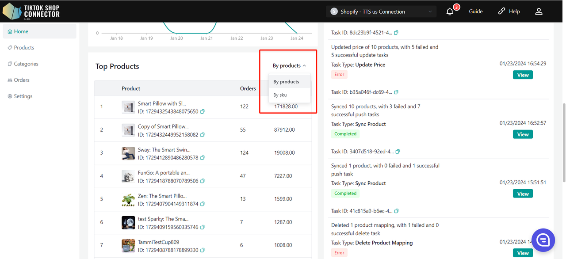This screenshot has height=259, width=566.
Task: Copy Task ID b35a046f-dc69-4
Action: [x=396, y=92]
